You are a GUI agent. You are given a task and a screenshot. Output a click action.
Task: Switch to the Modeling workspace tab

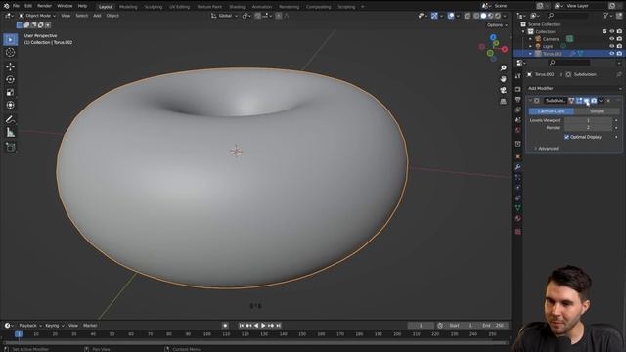click(128, 7)
